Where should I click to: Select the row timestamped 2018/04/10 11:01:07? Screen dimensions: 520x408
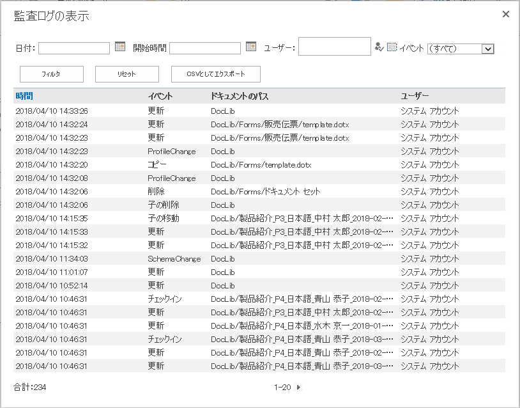click(x=259, y=272)
